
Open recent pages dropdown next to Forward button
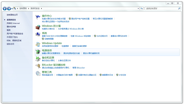(12, 9)
